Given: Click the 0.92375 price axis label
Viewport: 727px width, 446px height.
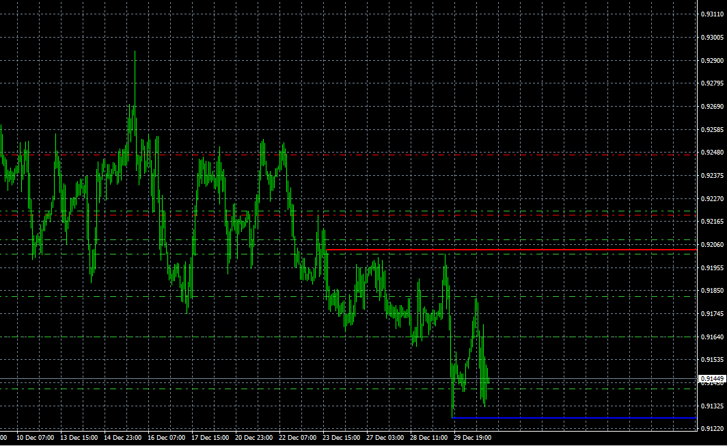Looking at the screenshot, I should click(x=712, y=175).
